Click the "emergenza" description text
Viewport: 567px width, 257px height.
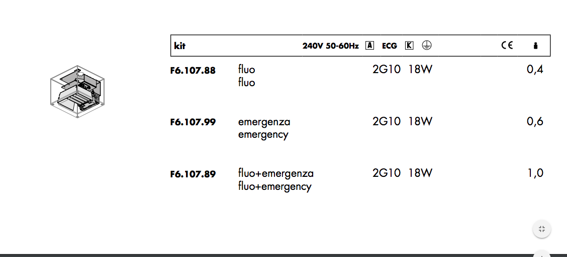tap(264, 122)
